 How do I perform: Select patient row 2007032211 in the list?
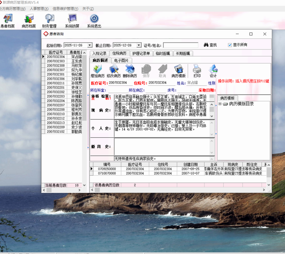pos(56,83)
